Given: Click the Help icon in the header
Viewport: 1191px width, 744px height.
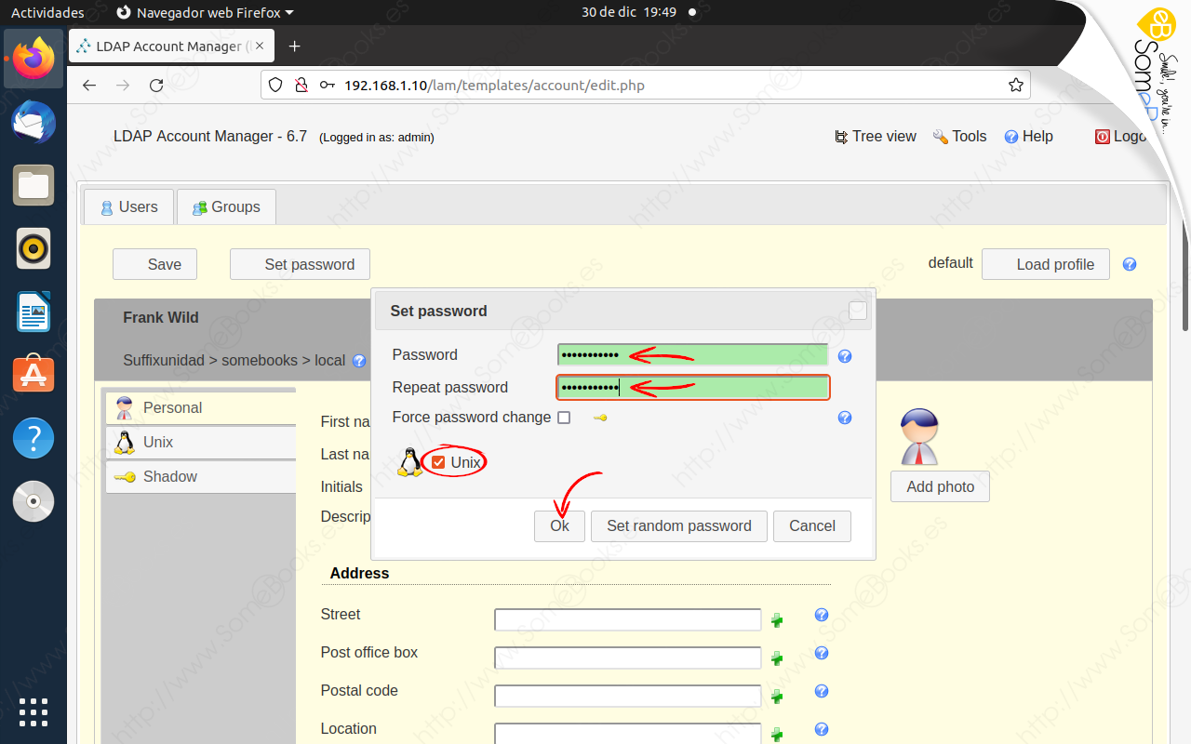Looking at the screenshot, I should (x=1011, y=136).
